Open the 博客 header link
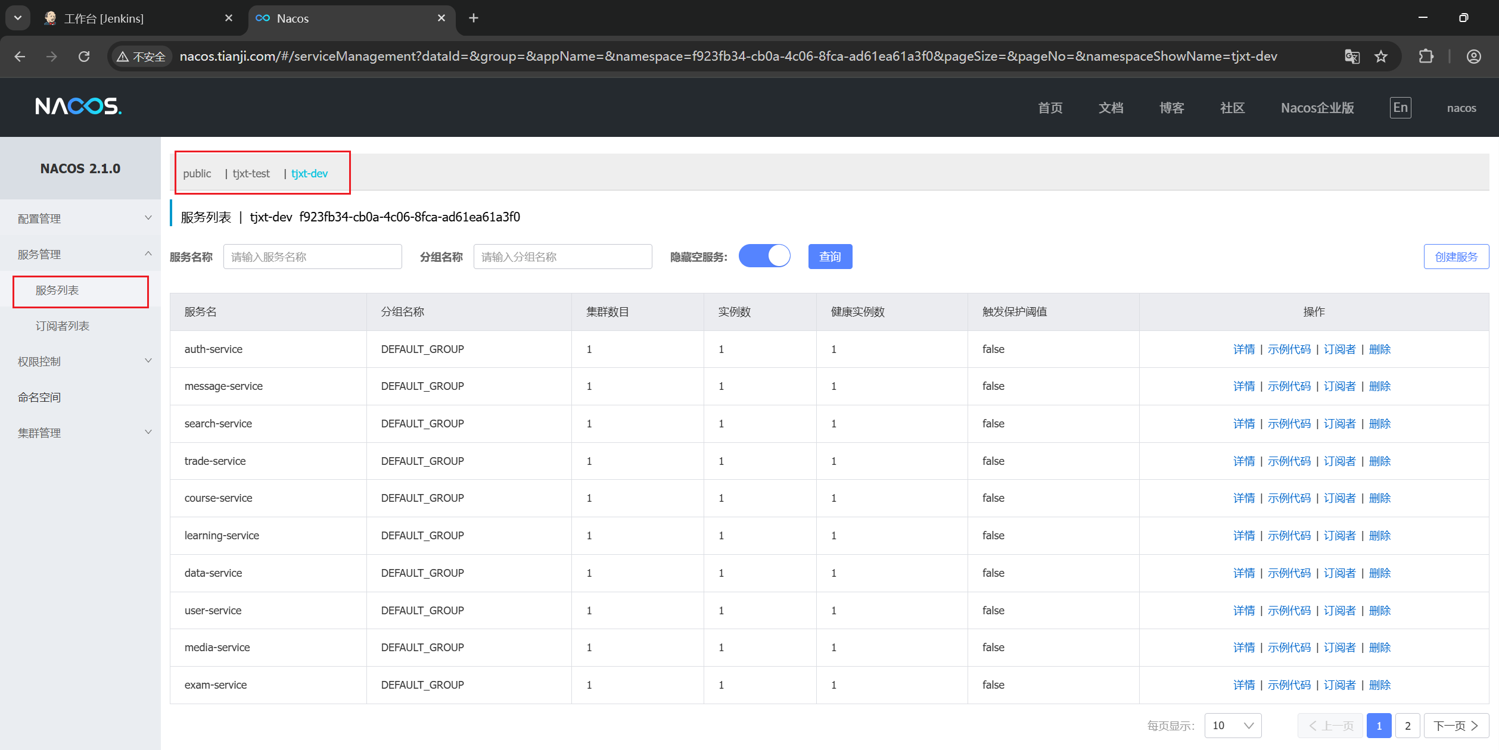 1172,108
